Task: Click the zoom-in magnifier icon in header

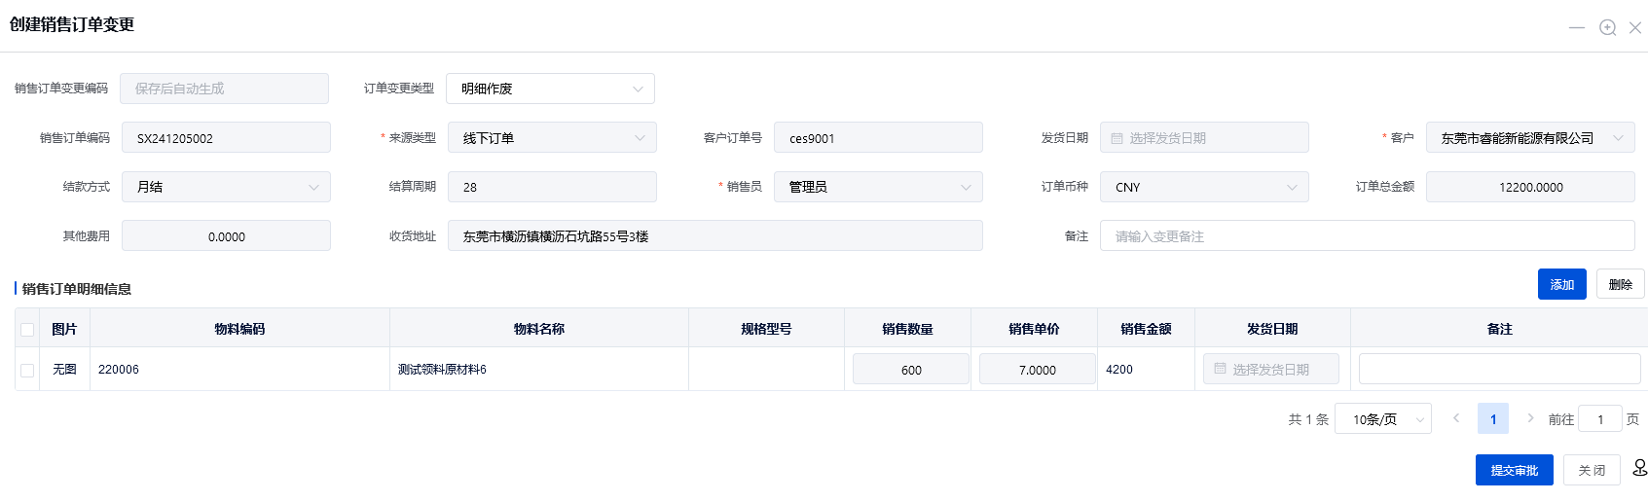Action: pyautogui.click(x=1608, y=27)
